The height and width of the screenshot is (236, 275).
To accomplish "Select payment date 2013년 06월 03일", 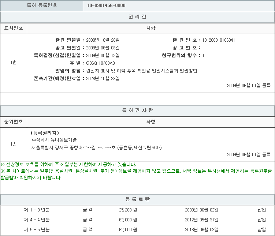I will (201, 229).
